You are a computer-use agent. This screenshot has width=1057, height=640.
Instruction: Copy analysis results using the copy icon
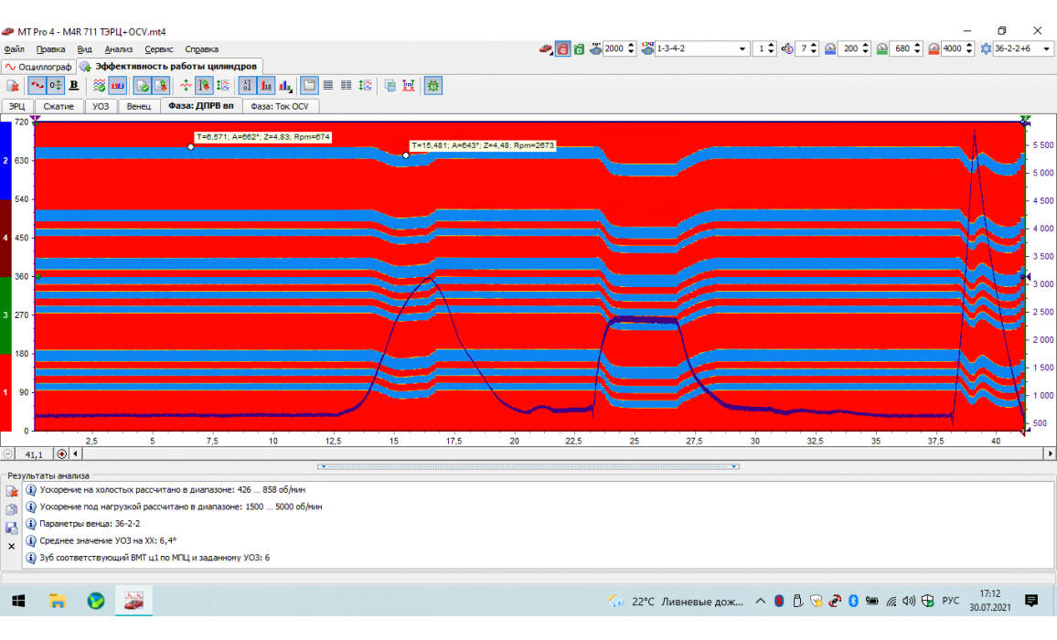[x=12, y=509]
